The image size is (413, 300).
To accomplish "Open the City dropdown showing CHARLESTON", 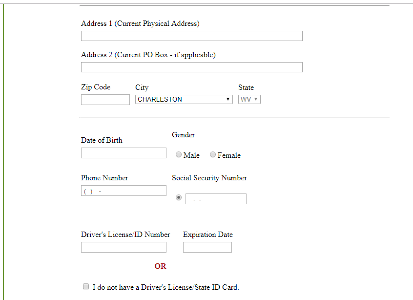I will coord(184,100).
